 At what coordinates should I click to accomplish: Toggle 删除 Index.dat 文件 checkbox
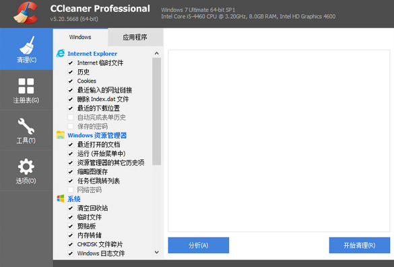coord(71,99)
